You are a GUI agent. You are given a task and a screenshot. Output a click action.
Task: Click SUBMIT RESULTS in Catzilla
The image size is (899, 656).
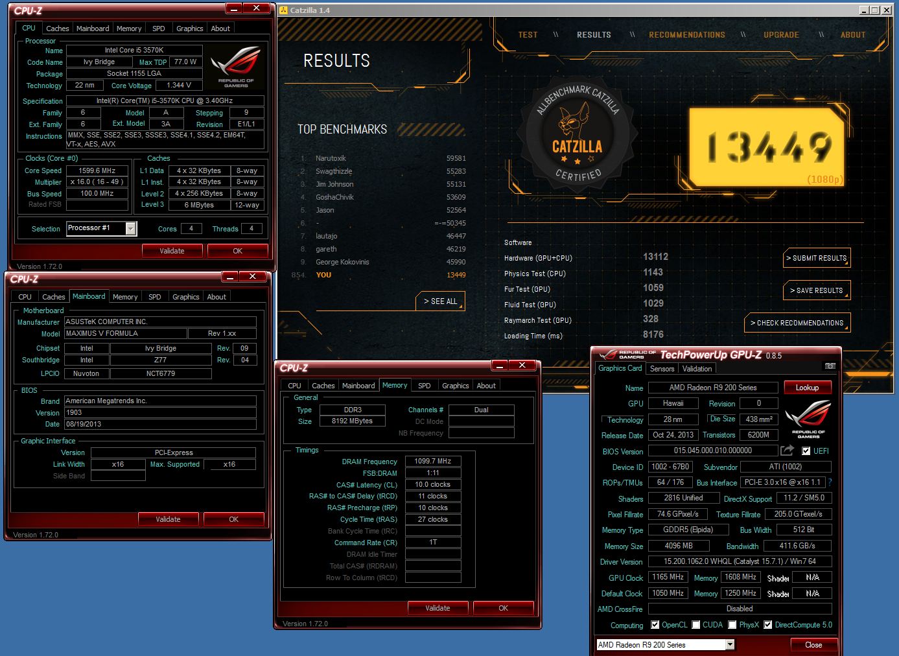point(817,258)
